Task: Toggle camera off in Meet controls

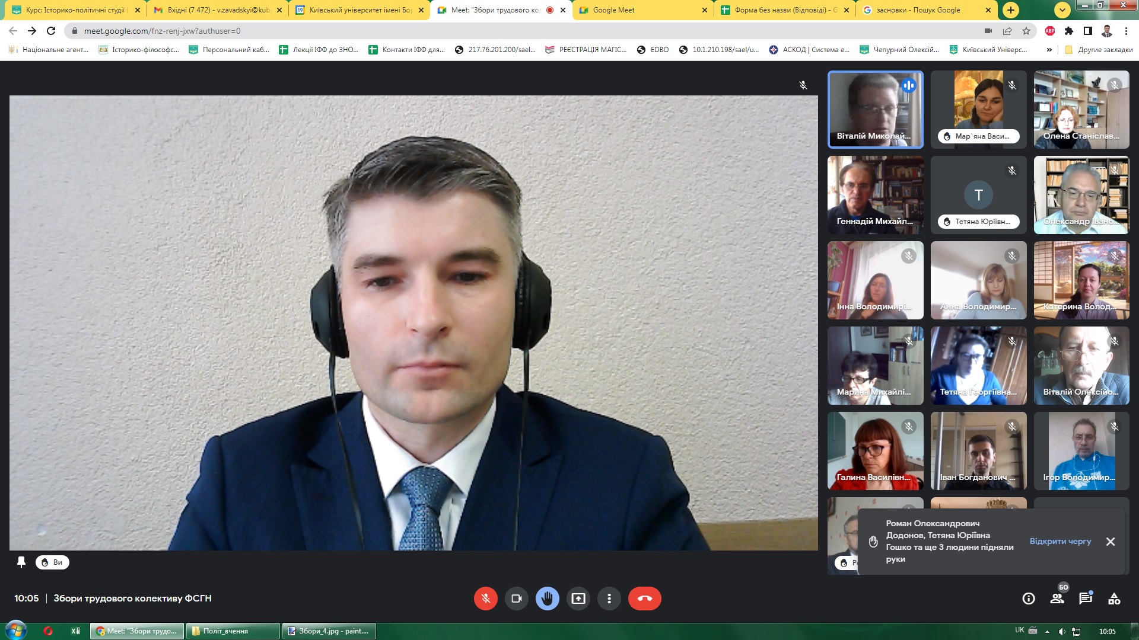Action: coord(516,599)
